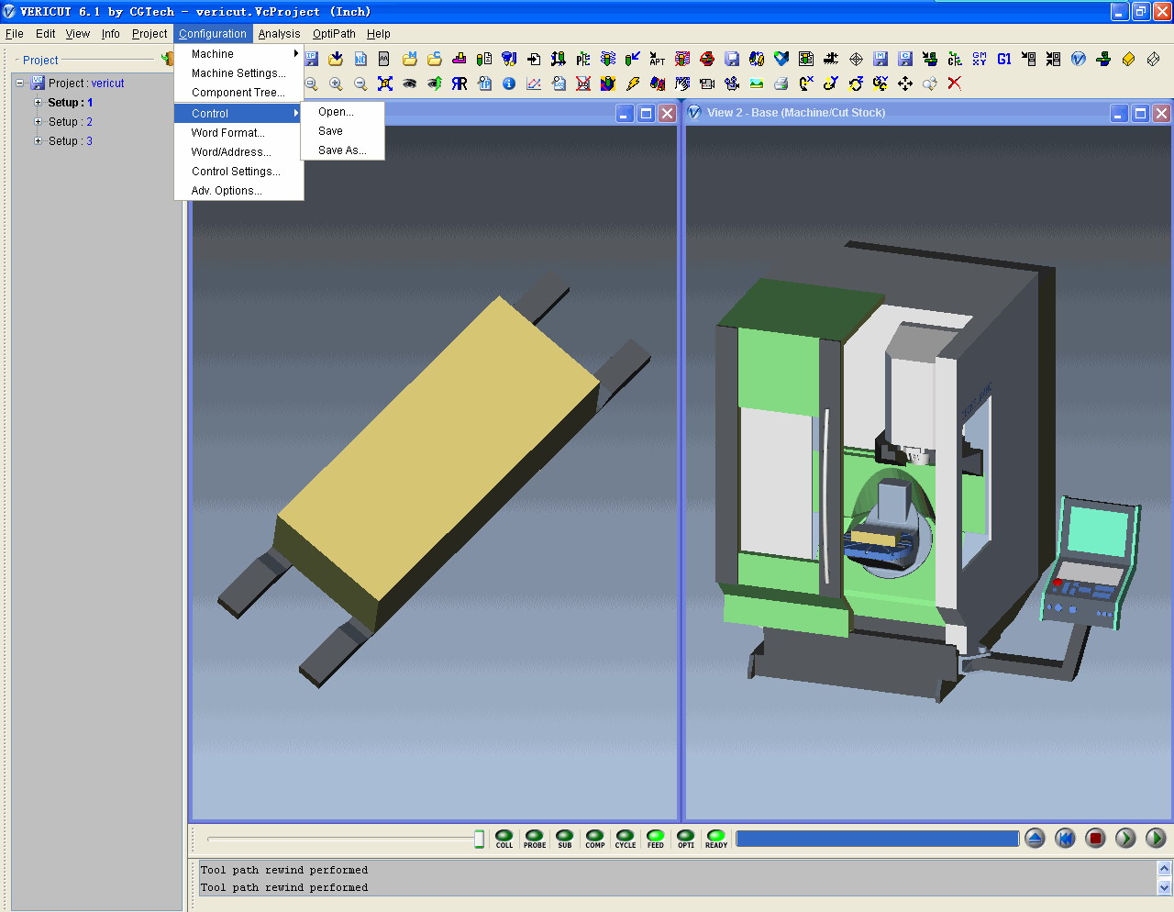This screenshot has height=912, width=1174.
Task: Expand Setup : 1 tree node
Action: click(x=38, y=102)
